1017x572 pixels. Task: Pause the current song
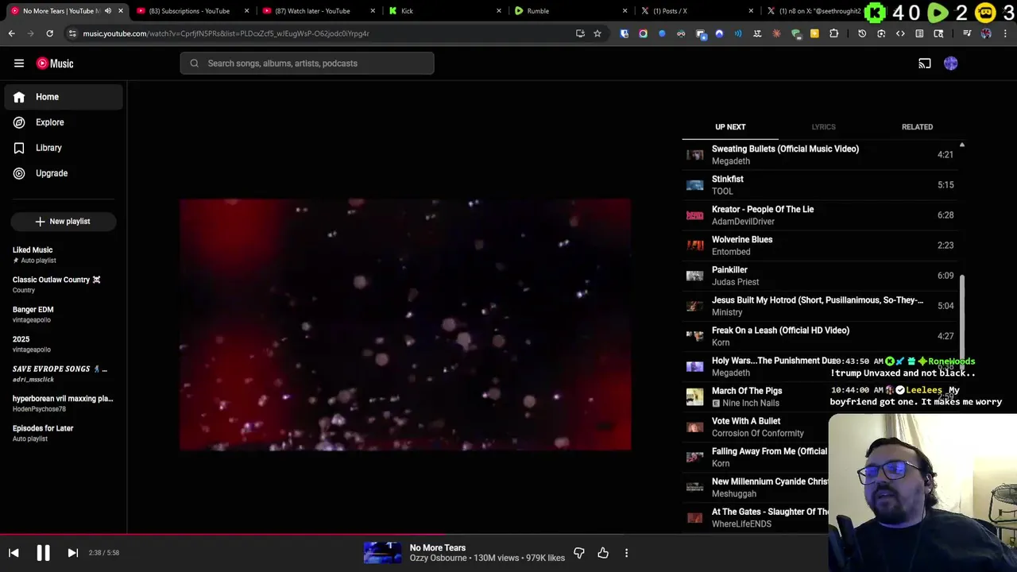coord(43,553)
